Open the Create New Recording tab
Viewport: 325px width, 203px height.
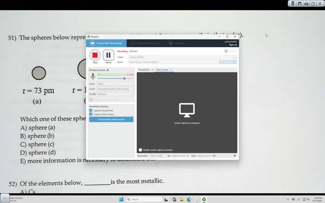click(106, 43)
